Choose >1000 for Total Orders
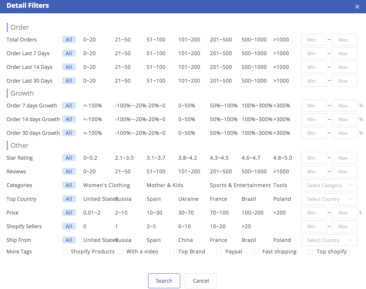Screen dimensions: 366x289 coord(281,40)
